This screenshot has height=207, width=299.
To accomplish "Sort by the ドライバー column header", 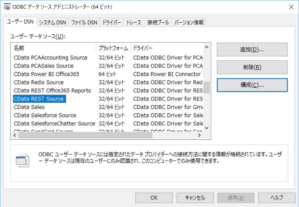I will pyautogui.click(x=167, y=48).
